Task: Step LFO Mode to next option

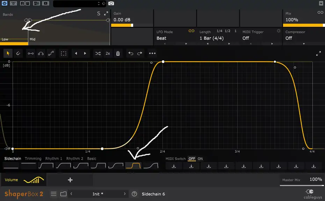Action: point(186,44)
